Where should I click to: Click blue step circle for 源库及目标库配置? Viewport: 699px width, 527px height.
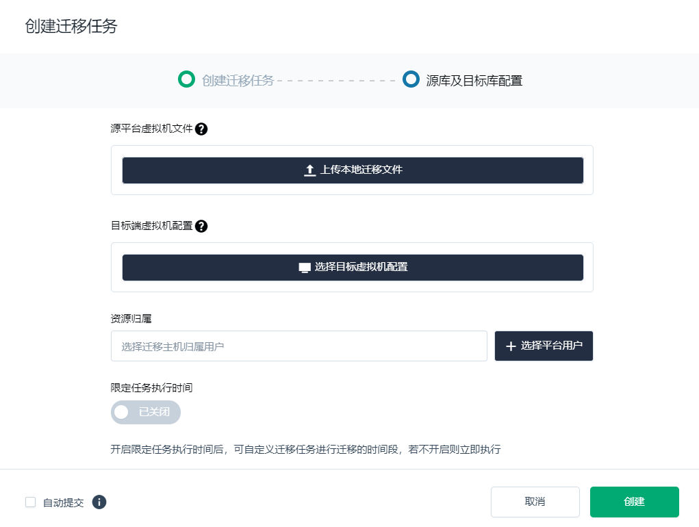(411, 79)
